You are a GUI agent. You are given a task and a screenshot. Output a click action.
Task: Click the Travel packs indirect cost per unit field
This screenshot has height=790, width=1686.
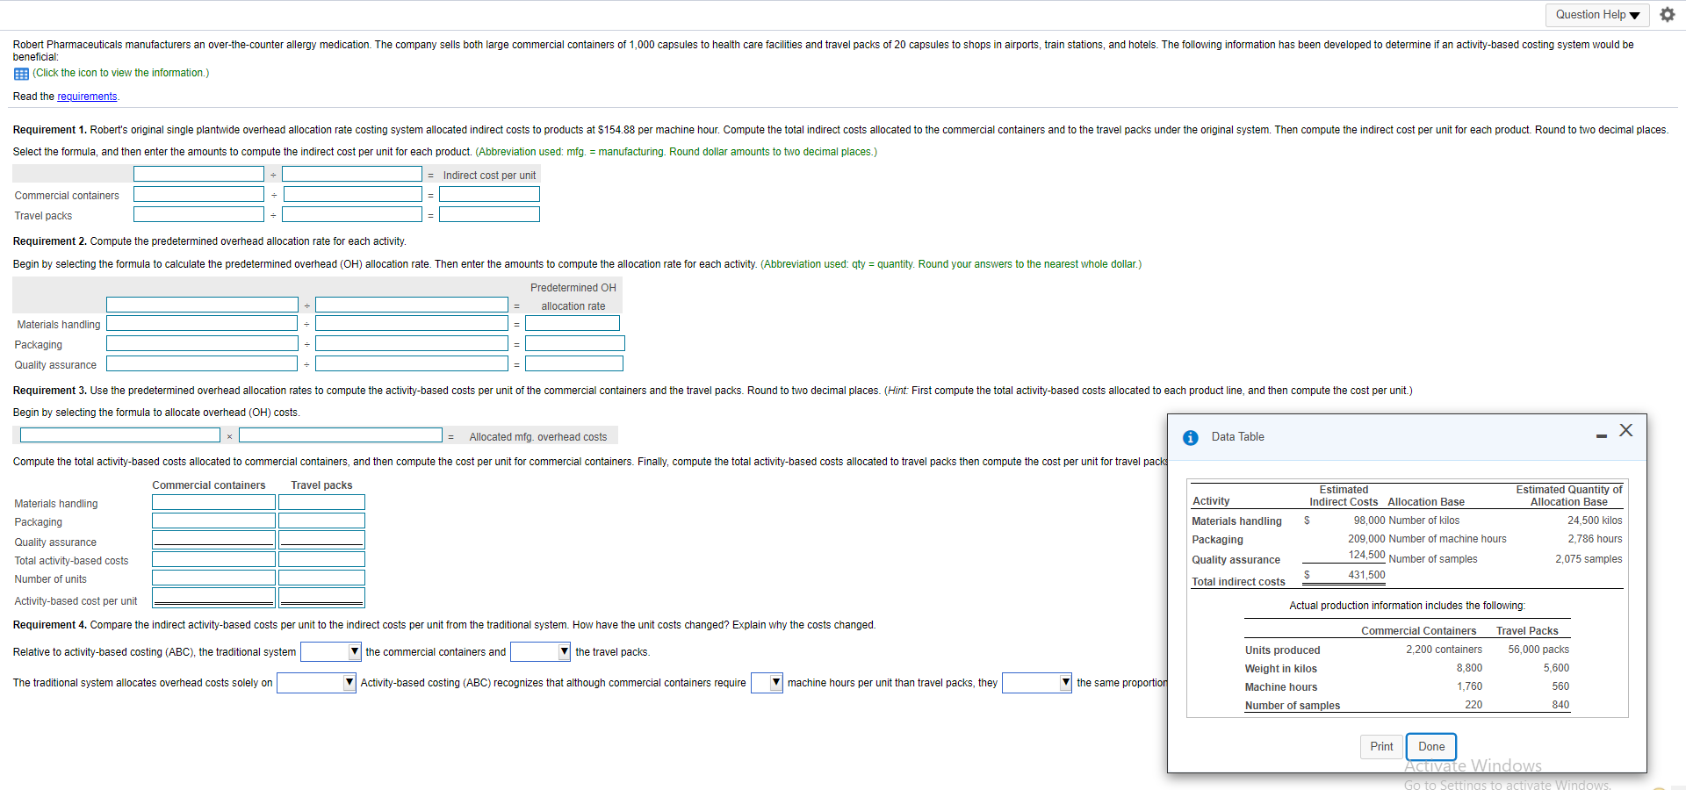tap(488, 213)
